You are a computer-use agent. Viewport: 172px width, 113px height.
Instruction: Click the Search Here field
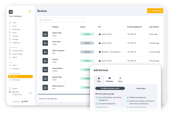62,20
